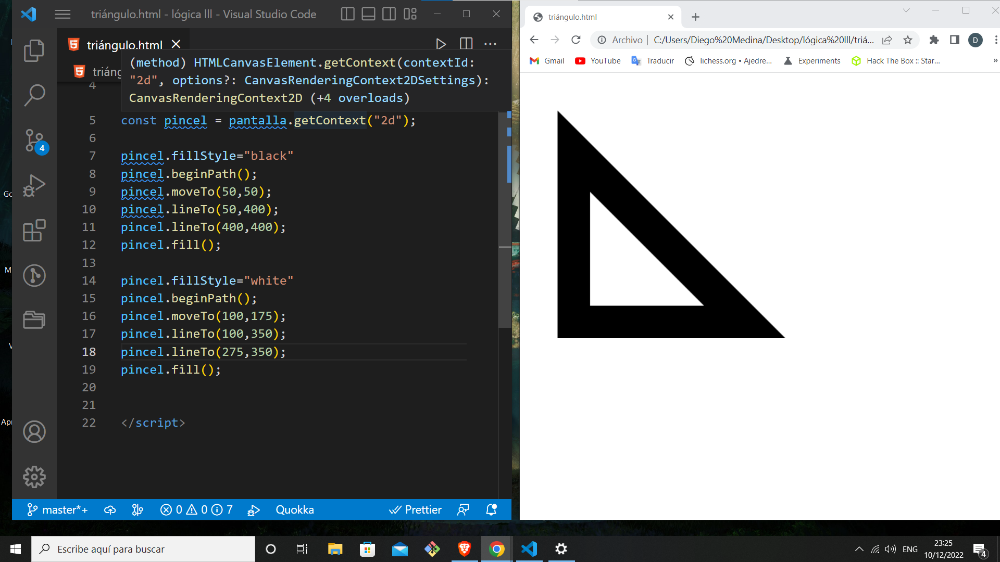Toggle Split Editor button in toolbar
Image resolution: width=1000 pixels, height=562 pixels.
pyautogui.click(x=466, y=44)
